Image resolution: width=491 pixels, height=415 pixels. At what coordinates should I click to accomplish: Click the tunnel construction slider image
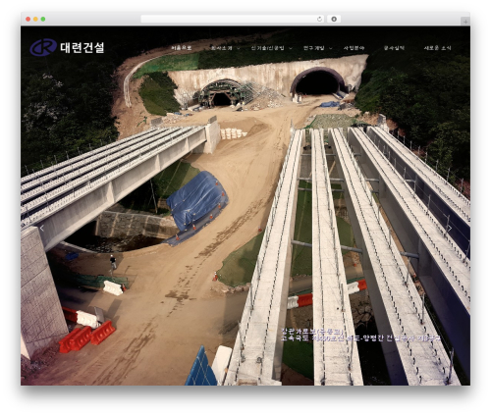click(x=245, y=206)
